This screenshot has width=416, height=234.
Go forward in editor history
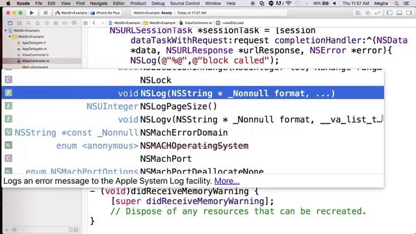point(102,23)
